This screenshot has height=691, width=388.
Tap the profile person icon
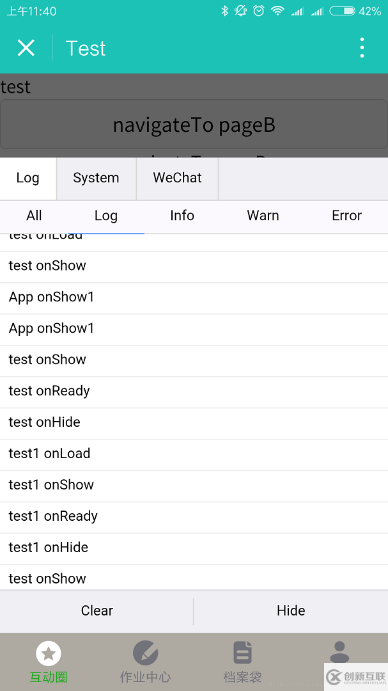point(339,652)
